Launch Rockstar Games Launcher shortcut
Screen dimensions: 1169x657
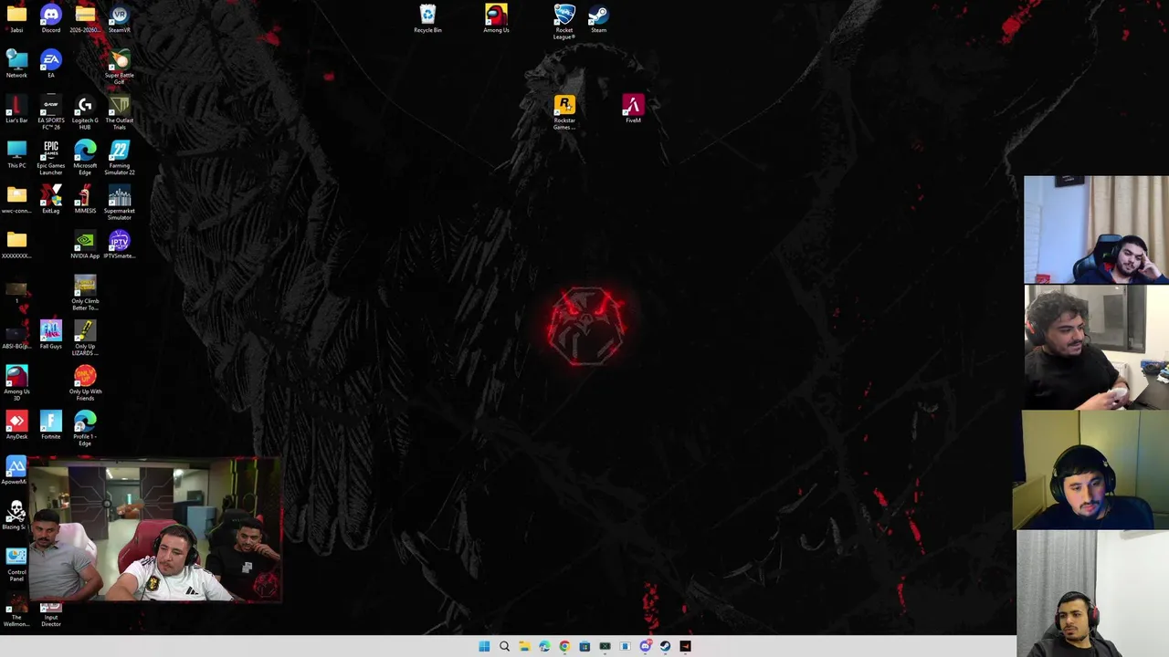click(x=564, y=112)
